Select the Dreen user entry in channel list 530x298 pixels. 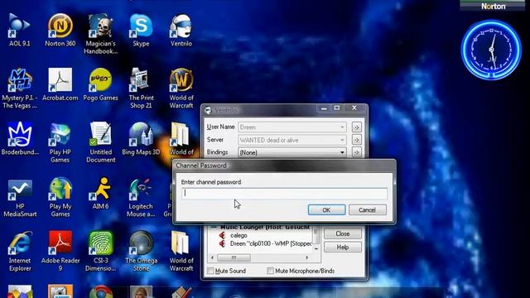[x=271, y=243]
